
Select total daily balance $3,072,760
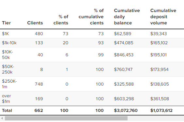126,110
